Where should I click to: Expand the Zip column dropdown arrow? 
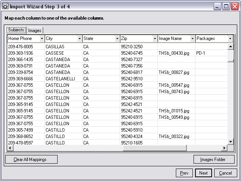[155, 39]
